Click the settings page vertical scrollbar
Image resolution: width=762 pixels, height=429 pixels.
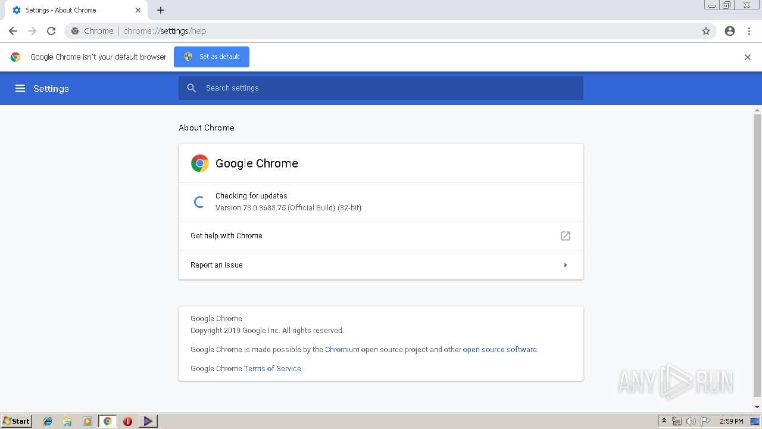point(757,256)
